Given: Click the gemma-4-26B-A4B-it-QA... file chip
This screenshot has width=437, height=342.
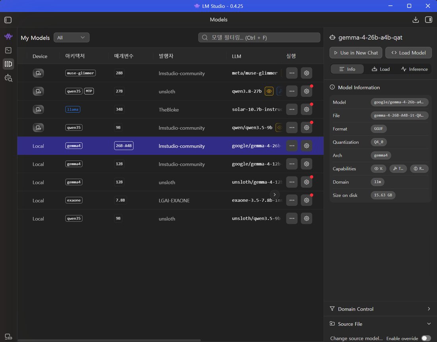Looking at the screenshot, I should (x=399, y=116).
